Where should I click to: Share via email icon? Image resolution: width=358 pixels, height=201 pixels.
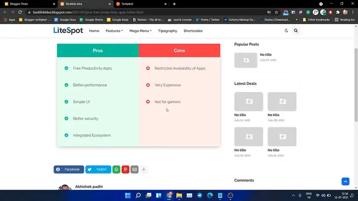[x=134, y=169]
